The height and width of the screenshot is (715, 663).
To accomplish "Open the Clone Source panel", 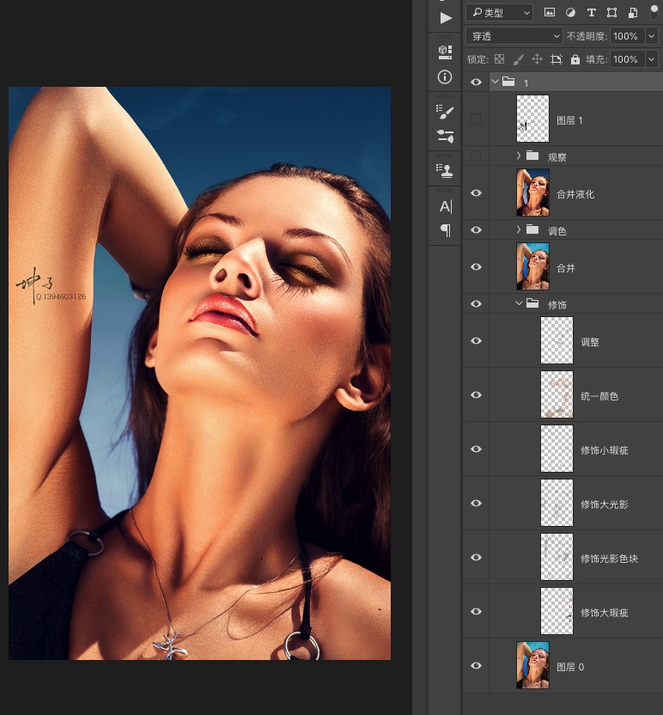I will coord(445,169).
